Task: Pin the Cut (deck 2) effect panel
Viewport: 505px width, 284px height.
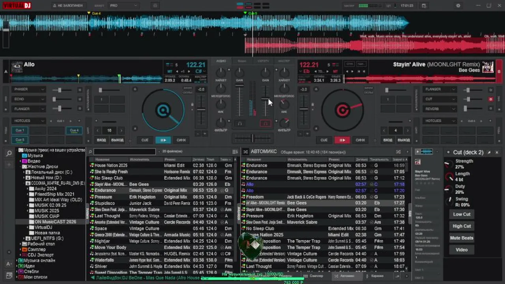Action: pos(490,152)
